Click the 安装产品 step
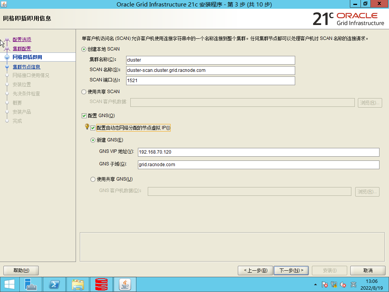This screenshot has width=389, height=292. [x=22, y=112]
